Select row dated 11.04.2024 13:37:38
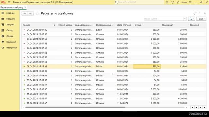This screenshot has height=117, width=209. pyautogui.click(x=114, y=94)
